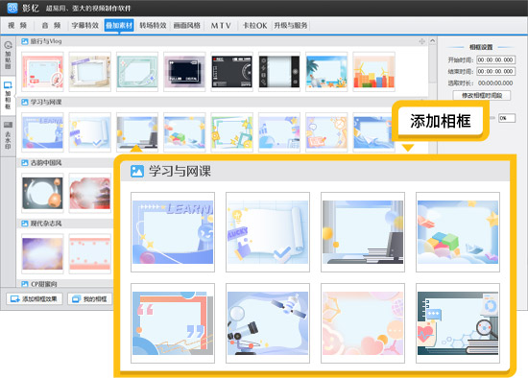
Task: Select the orange alarm clock frame
Action: [x=326, y=132]
